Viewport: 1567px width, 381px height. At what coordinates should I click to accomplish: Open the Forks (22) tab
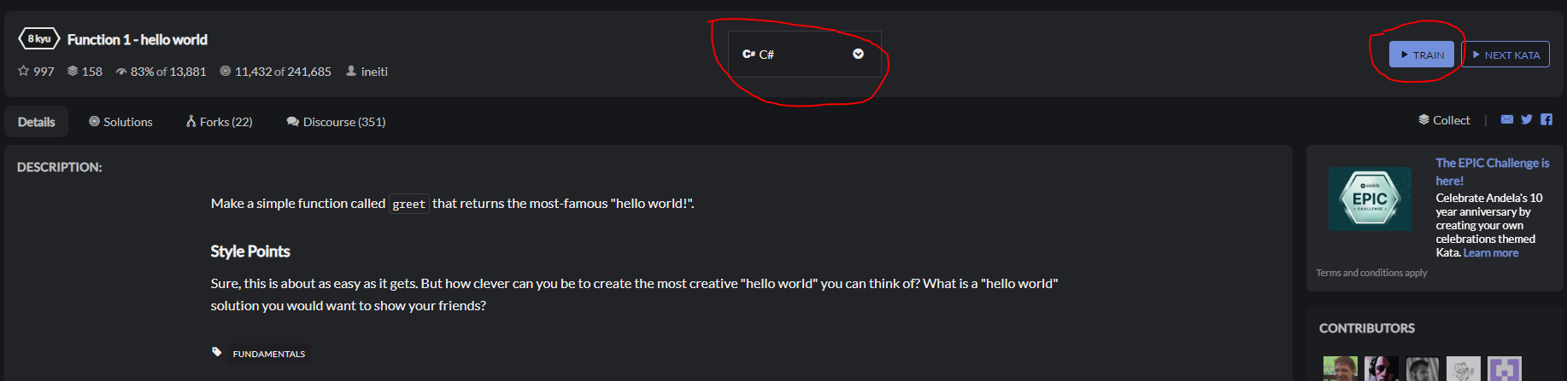click(x=220, y=122)
